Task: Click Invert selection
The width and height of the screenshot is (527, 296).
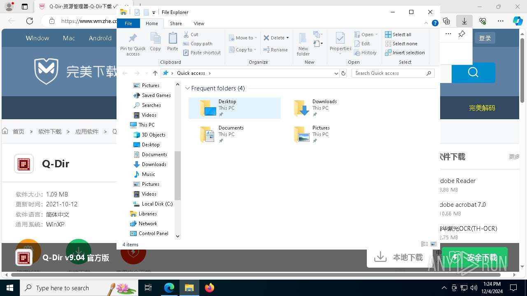Action: [x=405, y=53]
